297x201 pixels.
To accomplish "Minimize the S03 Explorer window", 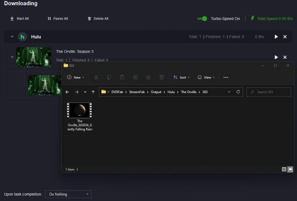I will (263, 65).
